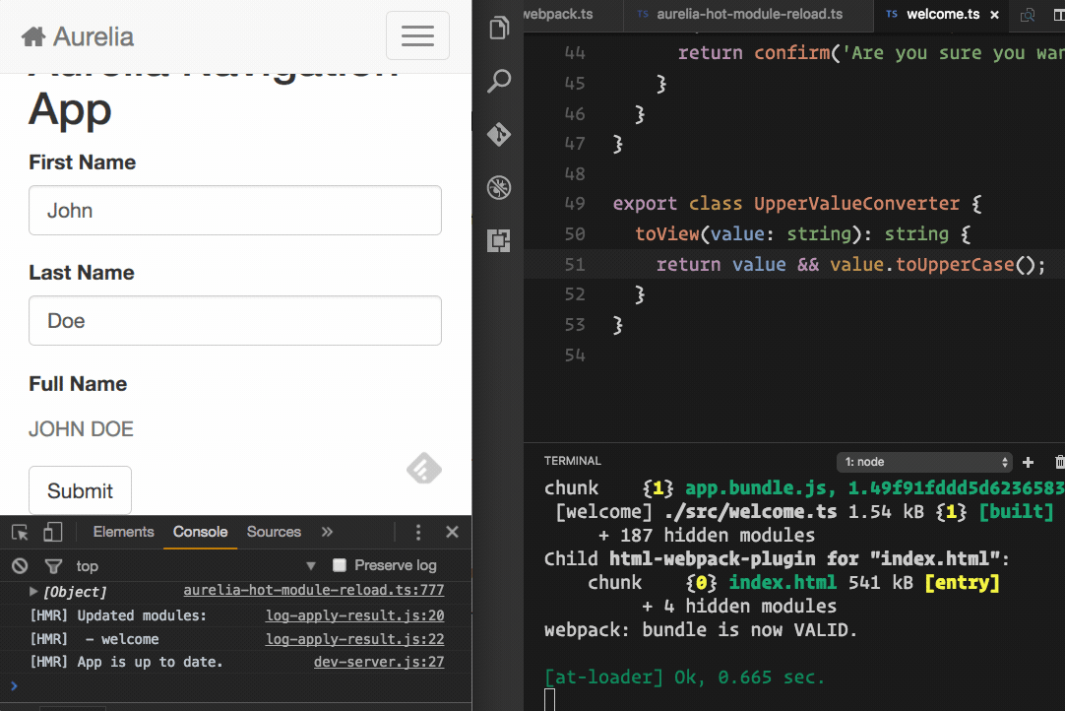Click the UpperValueConverter class name in code

[x=856, y=203]
